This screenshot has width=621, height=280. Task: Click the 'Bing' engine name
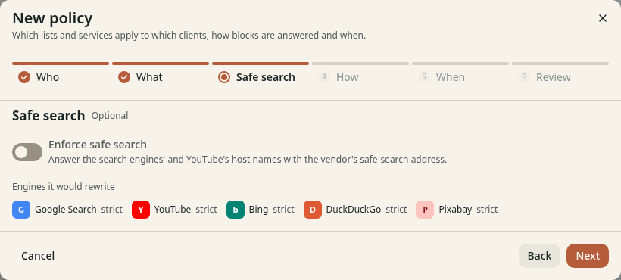[258, 210]
